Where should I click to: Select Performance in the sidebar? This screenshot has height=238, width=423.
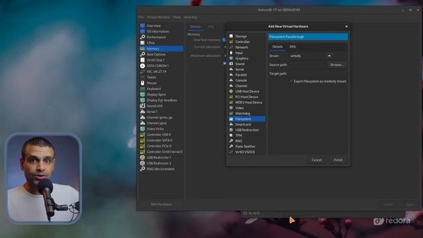[161, 37]
